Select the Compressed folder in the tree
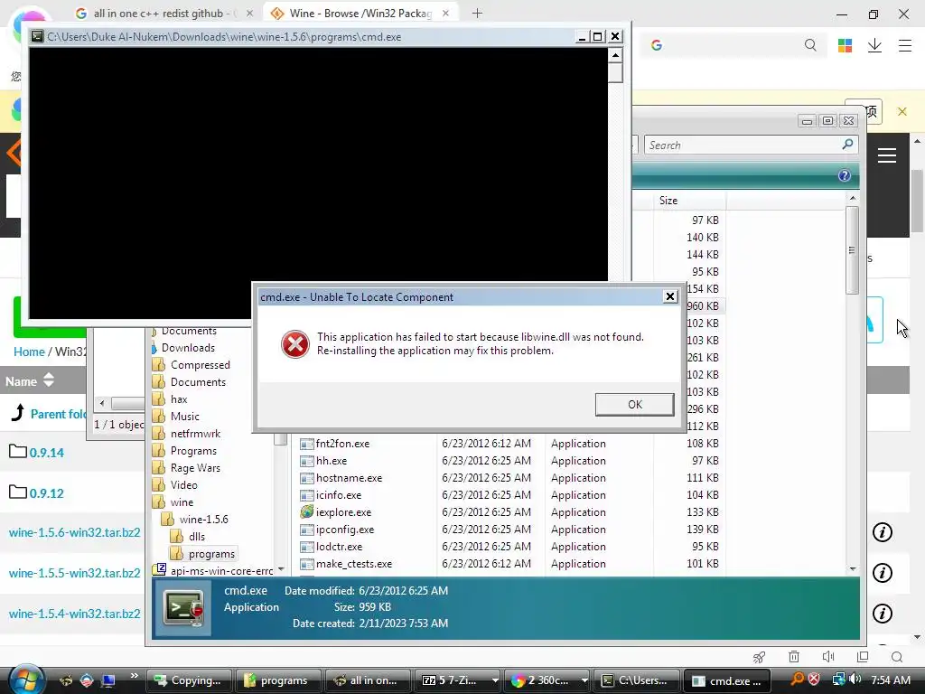This screenshot has width=925, height=694. click(200, 365)
